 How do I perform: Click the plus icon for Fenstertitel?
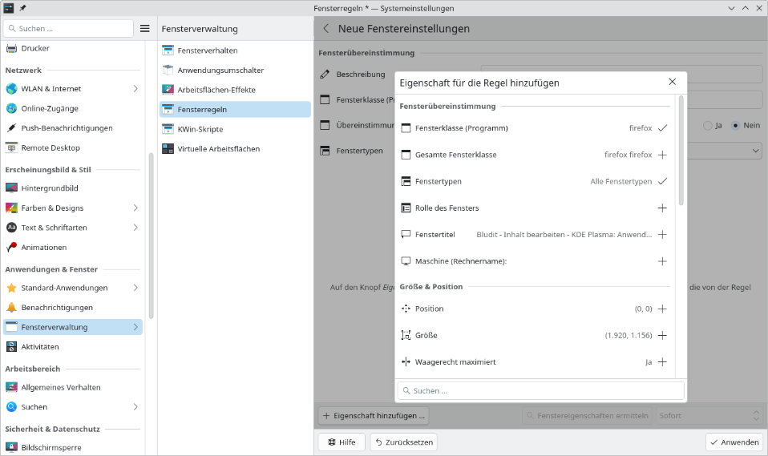(x=662, y=235)
